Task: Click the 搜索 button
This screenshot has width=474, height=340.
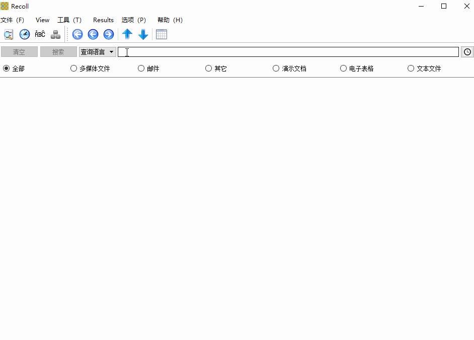Action: (58, 52)
